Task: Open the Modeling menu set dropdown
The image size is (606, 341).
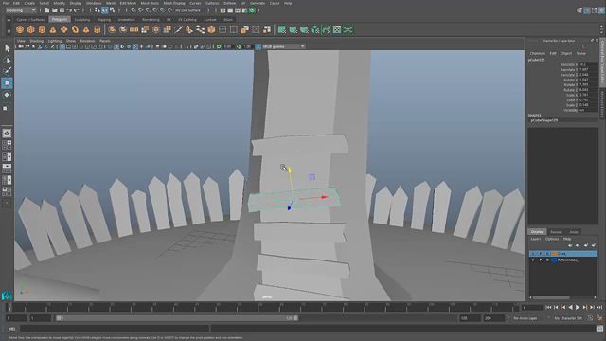Action: 21,10
